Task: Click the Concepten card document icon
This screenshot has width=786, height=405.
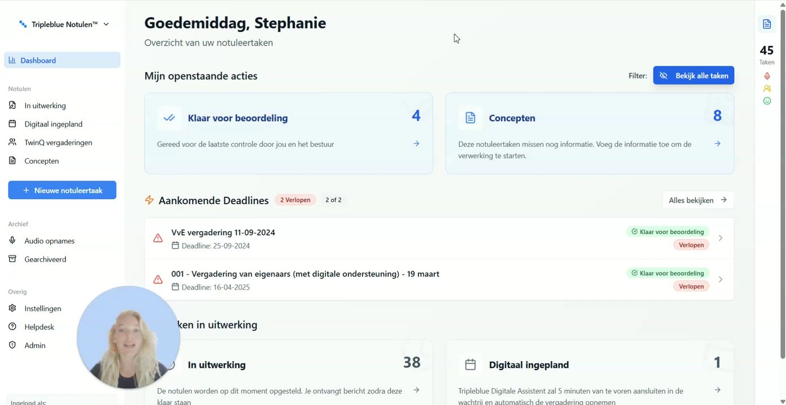Action: pos(470,118)
